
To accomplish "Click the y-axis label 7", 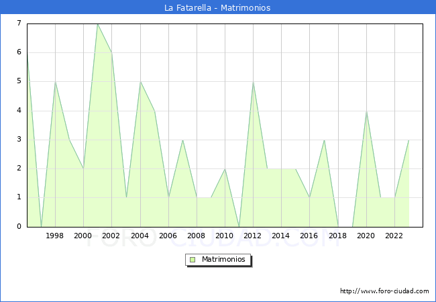I will click(x=19, y=23).
